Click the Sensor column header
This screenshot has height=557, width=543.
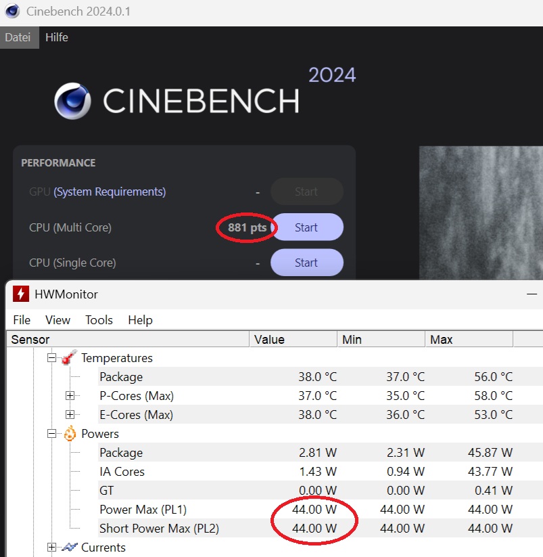click(x=128, y=340)
